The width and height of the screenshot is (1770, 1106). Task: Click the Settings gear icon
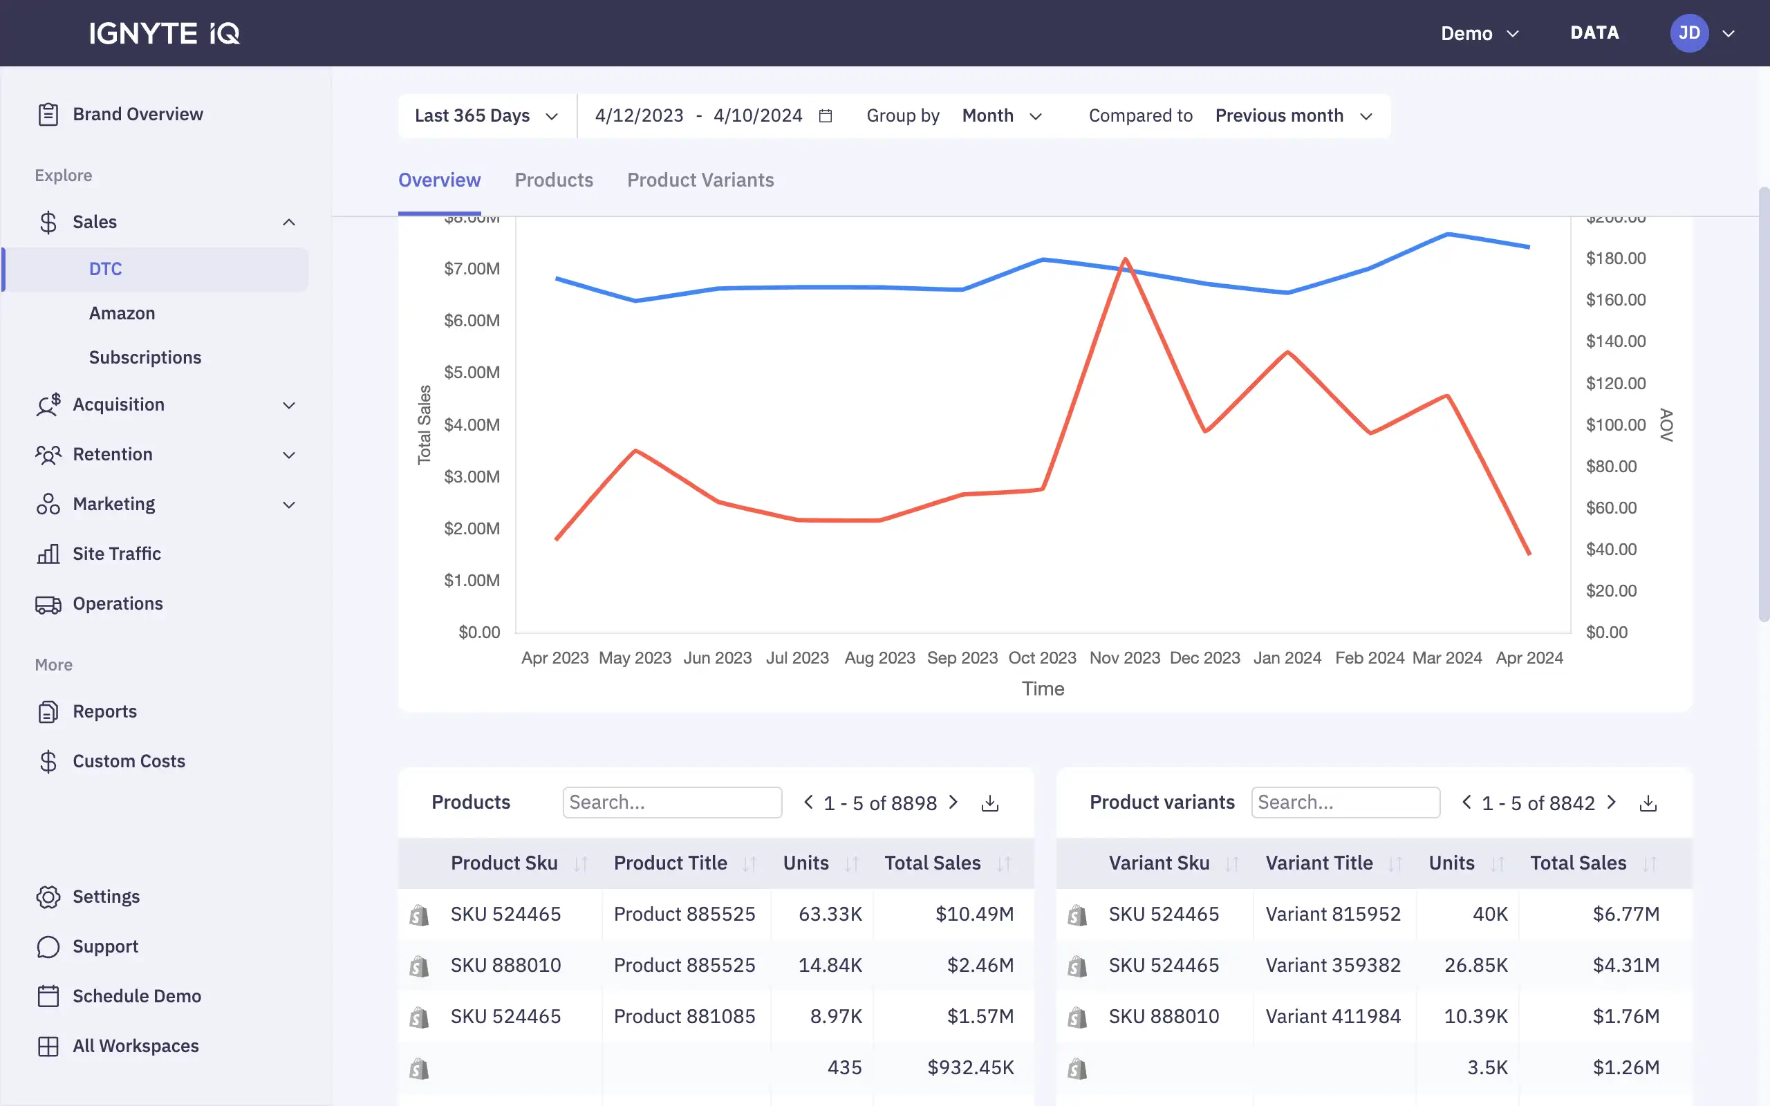point(48,897)
